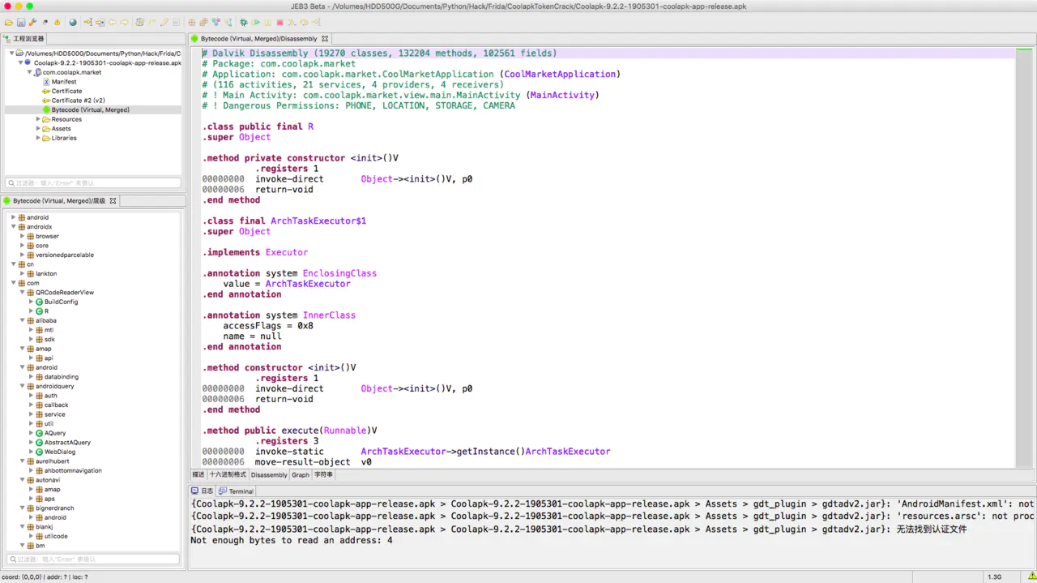1037x583 pixels.
Task: Collapse the com.coolapk.market project node
Action: coord(29,72)
